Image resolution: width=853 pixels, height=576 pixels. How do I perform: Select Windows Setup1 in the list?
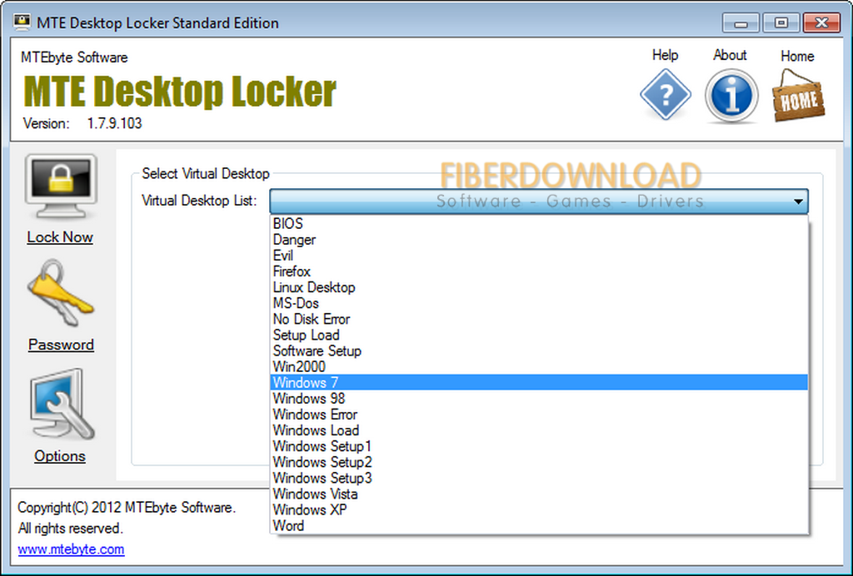pyautogui.click(x=539, y=446)
